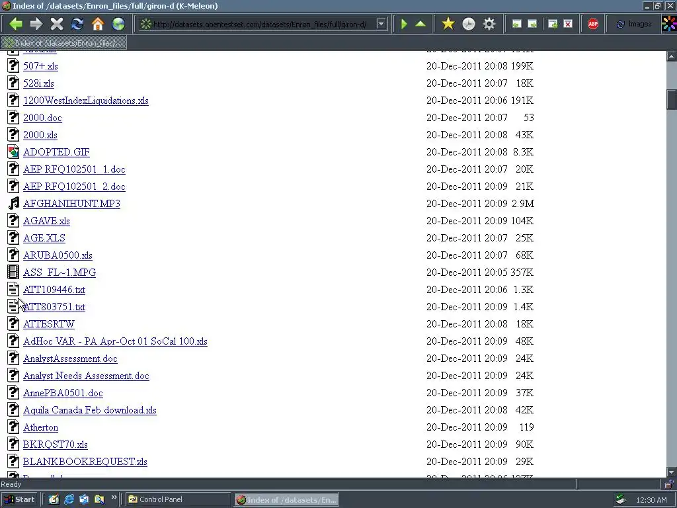
Task: Open the ATTESRTW link
Action: [x=49, y=324]
